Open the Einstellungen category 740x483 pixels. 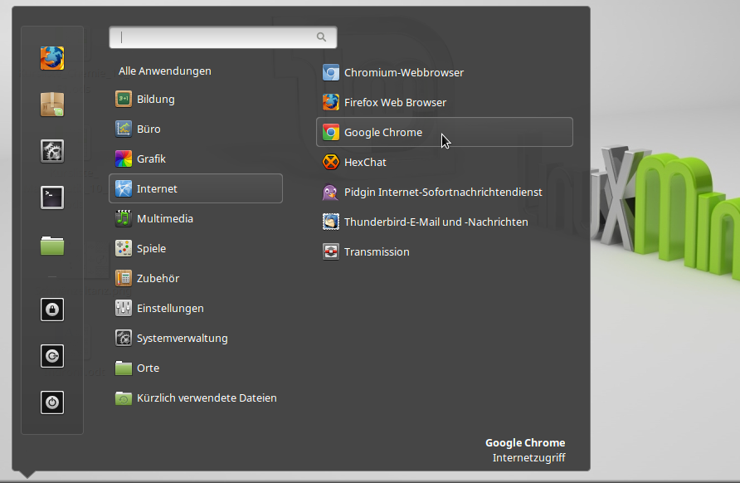(196, 309)
